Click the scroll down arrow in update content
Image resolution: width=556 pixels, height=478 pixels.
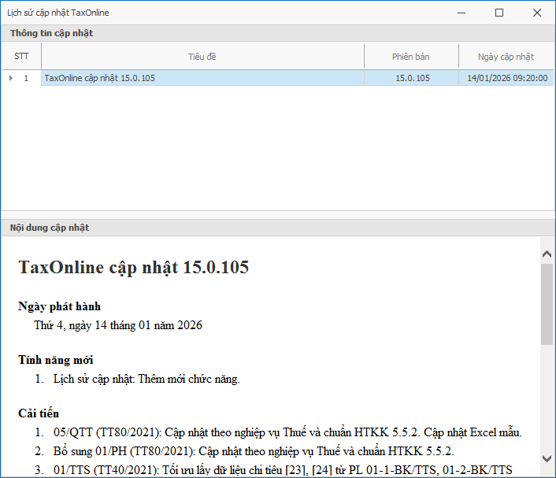point(547,458)
